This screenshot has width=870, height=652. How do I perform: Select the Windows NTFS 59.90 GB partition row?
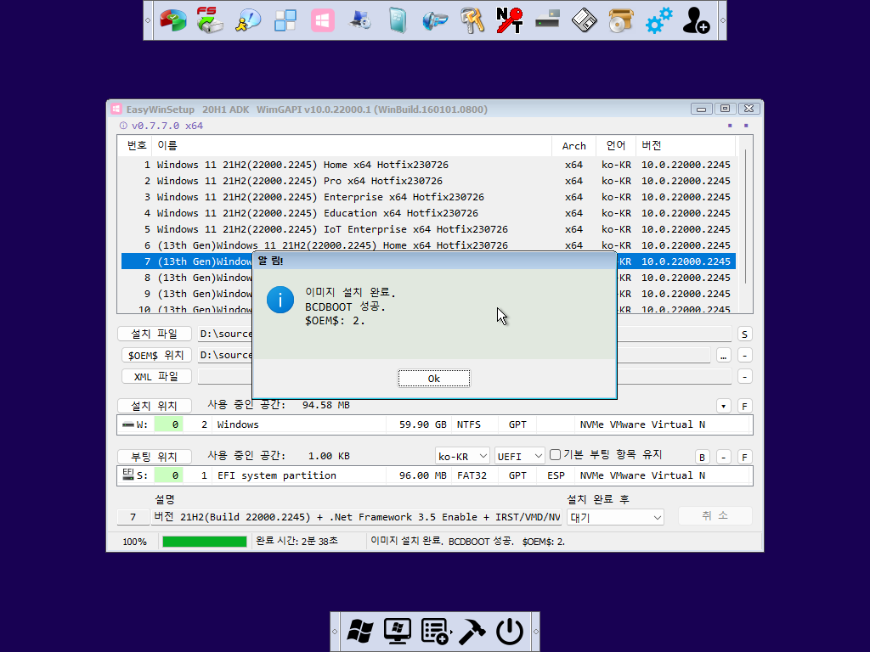click(434, 424)
